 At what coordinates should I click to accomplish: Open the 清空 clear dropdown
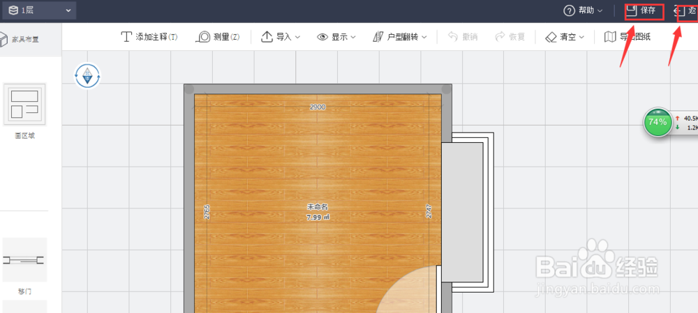(x=565, y=37)
